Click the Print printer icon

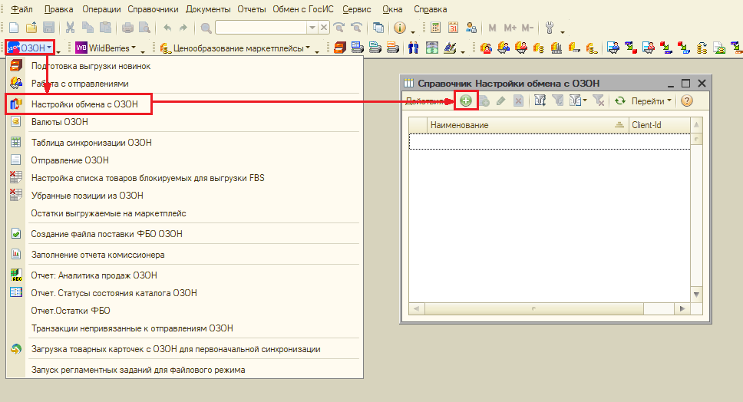pyautogui.click(x=127, y=28)
